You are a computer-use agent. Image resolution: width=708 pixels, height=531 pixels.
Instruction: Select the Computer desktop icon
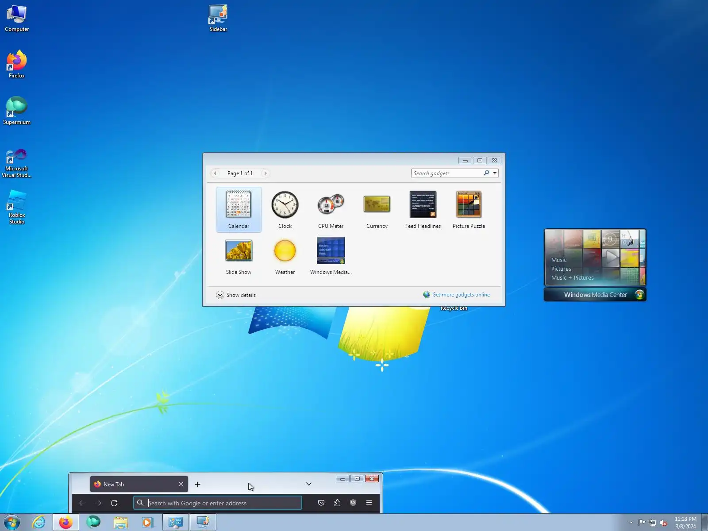point(17,18)
